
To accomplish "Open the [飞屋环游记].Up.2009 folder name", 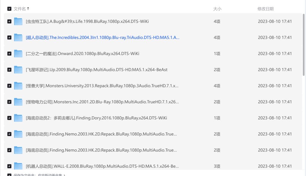I will [97, 70].
